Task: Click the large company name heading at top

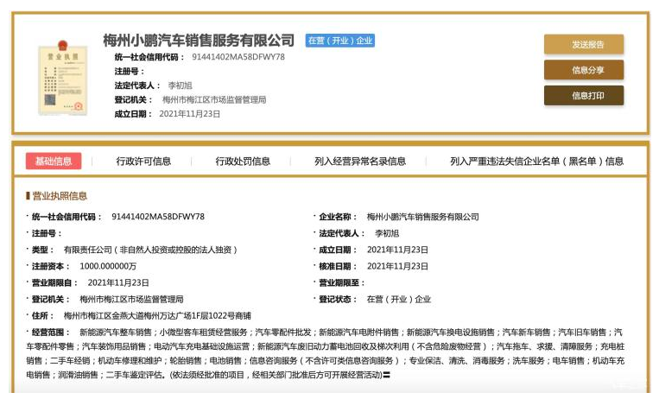Action: [198, 40]
